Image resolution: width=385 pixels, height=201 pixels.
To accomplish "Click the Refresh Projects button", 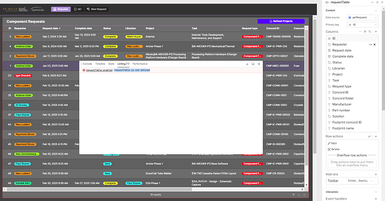I will coord(281,21).
